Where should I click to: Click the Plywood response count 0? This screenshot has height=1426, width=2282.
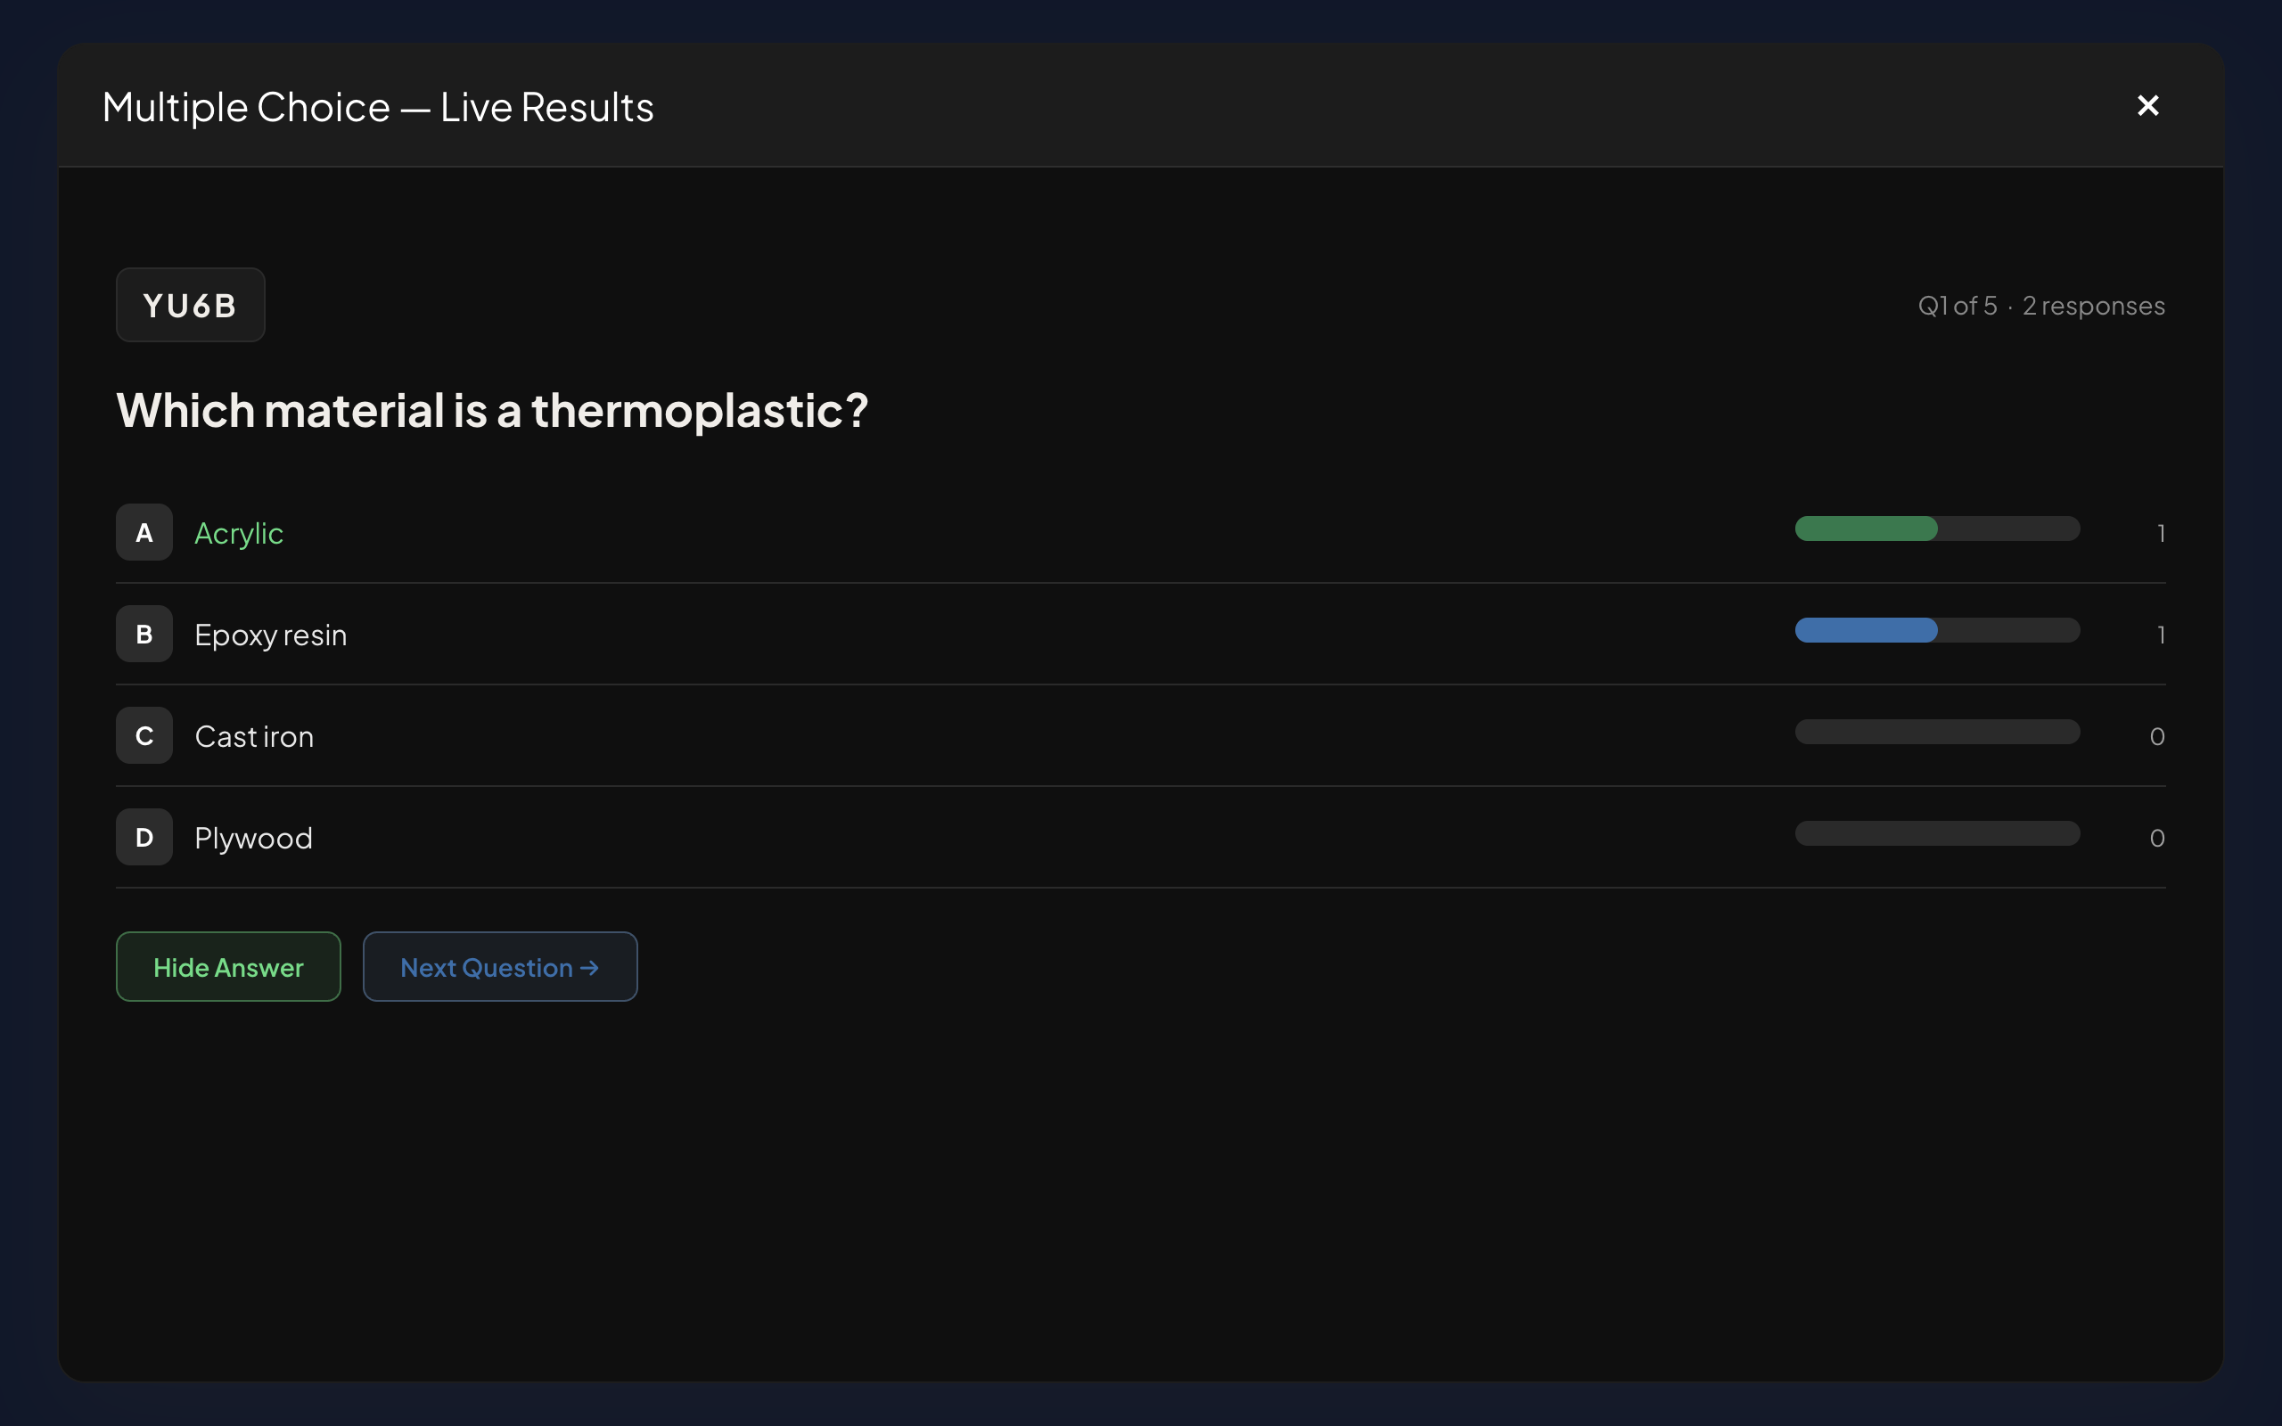point(2156,839)
